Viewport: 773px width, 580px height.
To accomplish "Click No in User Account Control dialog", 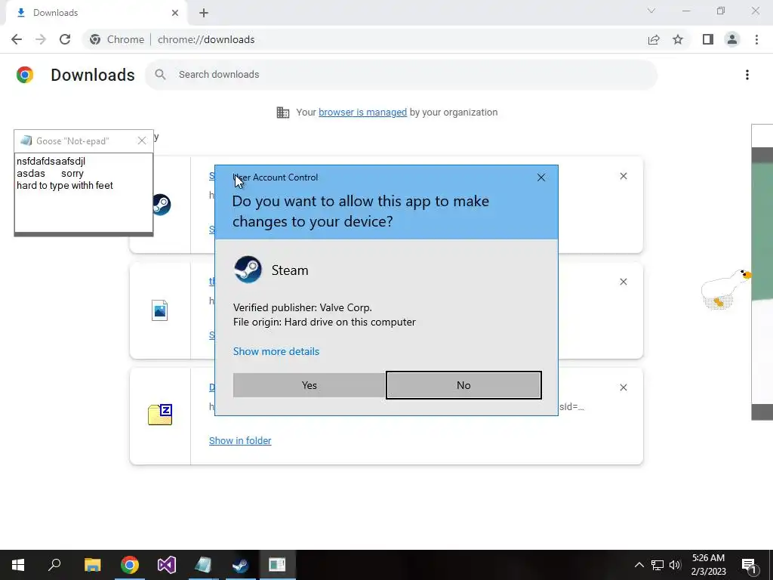I will pyautogui.click(x=463, y=385).
